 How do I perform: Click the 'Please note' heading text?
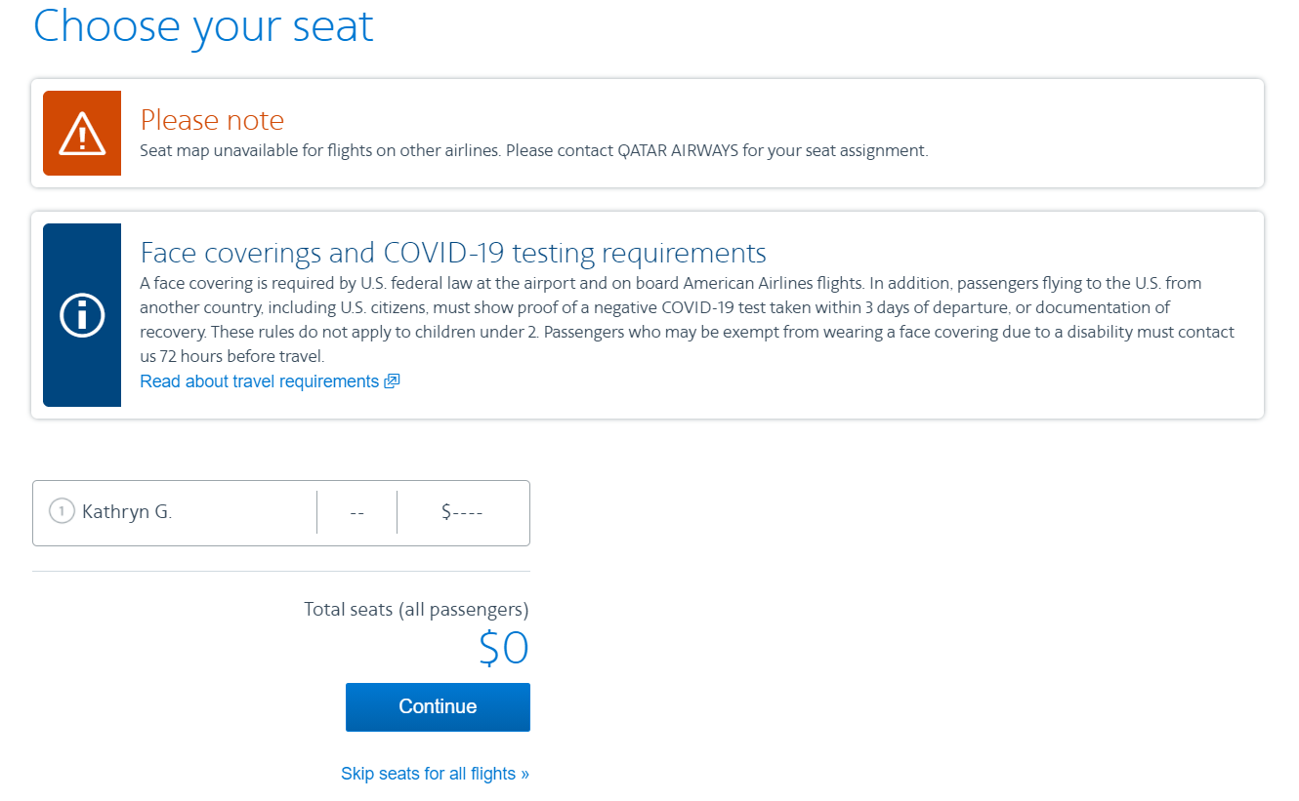[x=212, y=119]
